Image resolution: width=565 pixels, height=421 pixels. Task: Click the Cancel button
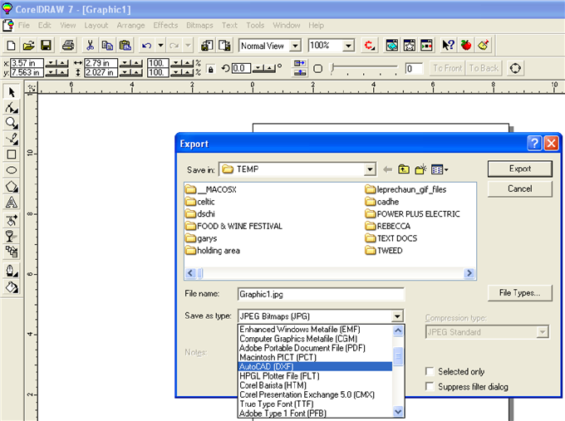[x=519, y=188]
